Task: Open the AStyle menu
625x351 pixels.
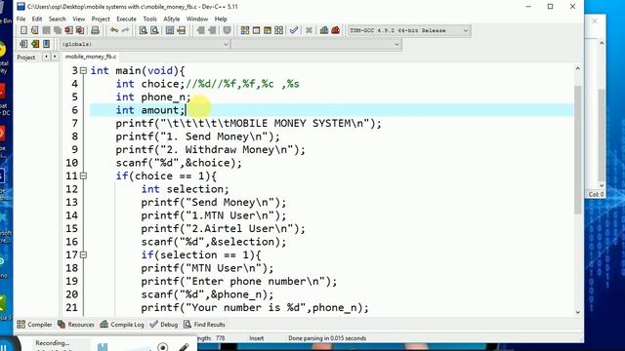Action: 172,19
